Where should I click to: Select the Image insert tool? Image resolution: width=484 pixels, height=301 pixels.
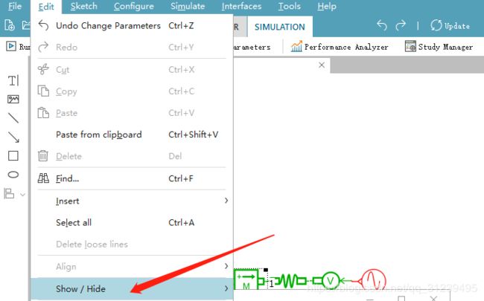coord(13,99)
